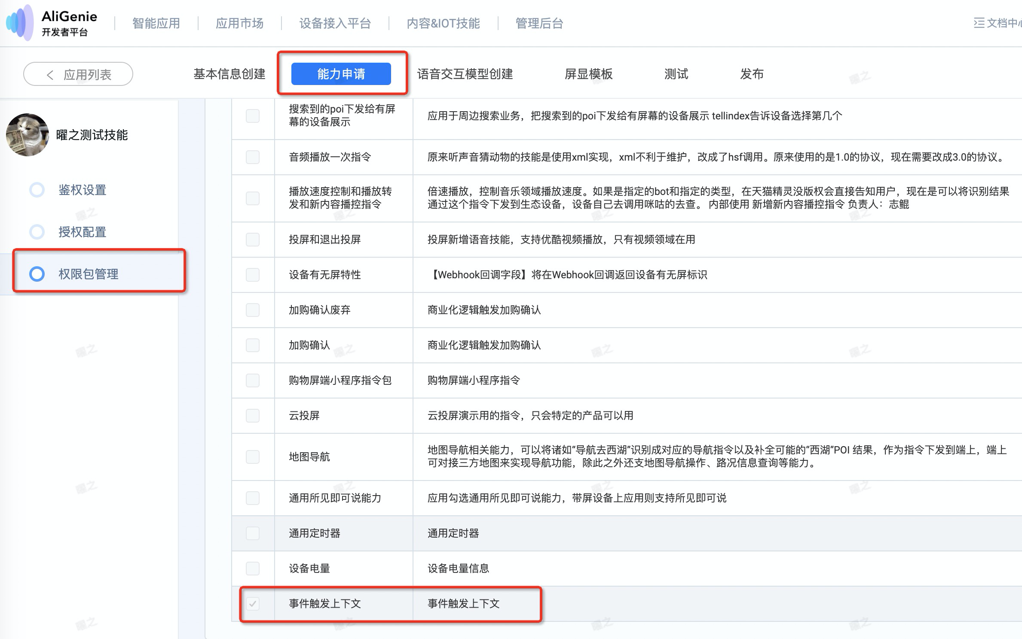Check the 设备电量 checkbox

click(x=253, y=569)
